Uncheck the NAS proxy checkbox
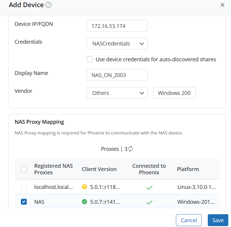231x227 pixels. 24,202
